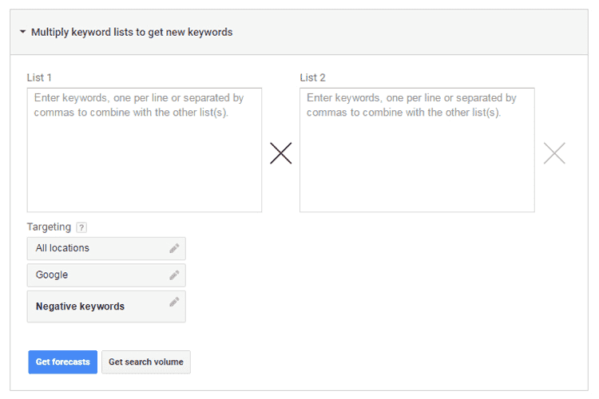The height and width of the screenshot is (399, 599).
Task: Click the pencil icon for All locations
Action: [x=174, y=248]
